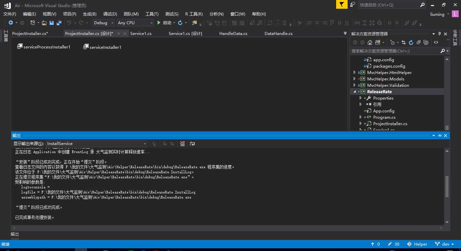Click the Helper repository status bar item
461x251 pixels.
[417, 244]
